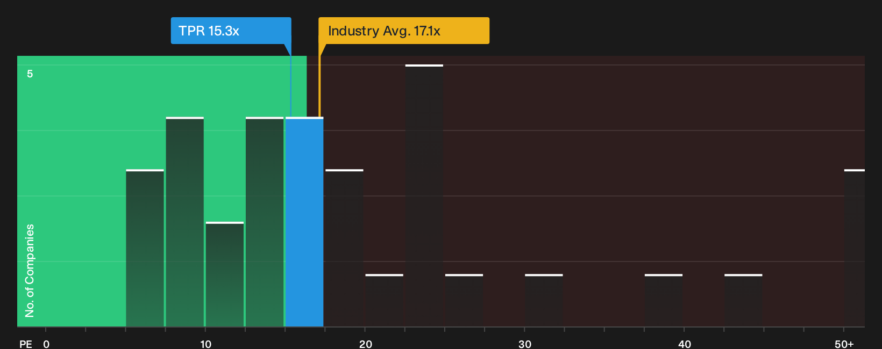Click the x-axis value 40
The height and width of the screenshot is (349, 882).
684,344
